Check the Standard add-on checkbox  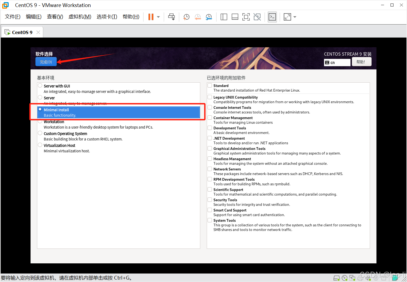pos(210,85)
